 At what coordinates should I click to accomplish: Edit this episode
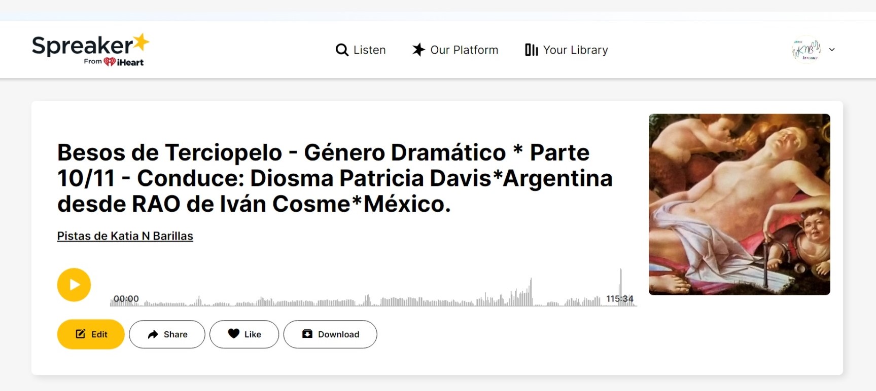point(91,334)
